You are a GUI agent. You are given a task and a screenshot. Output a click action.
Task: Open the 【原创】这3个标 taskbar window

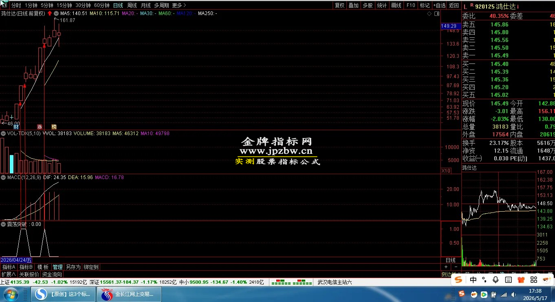point(63,294)
